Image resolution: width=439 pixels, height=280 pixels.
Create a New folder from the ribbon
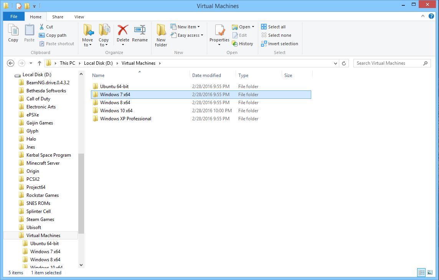(x=161, y=35)
